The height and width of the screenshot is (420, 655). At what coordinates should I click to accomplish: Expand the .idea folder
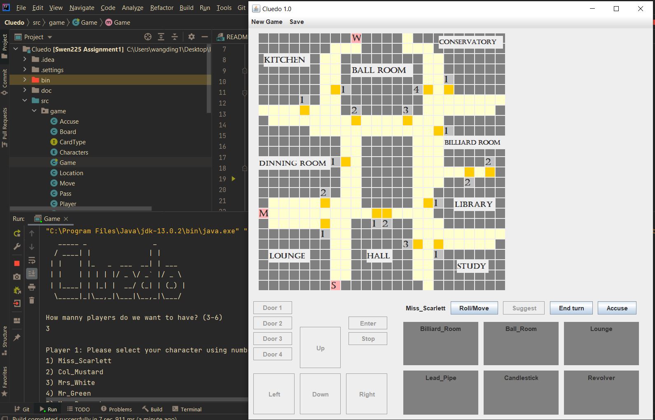tap(25, 59)
